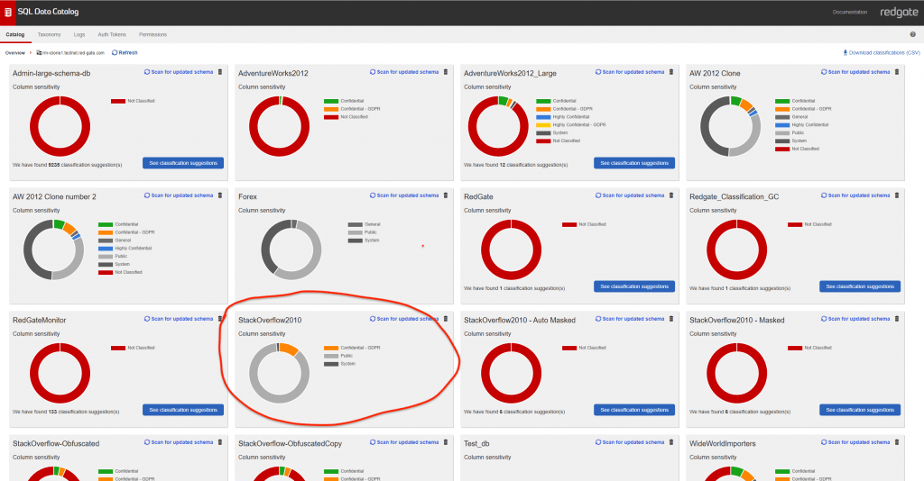The image size is (924, 481).
Task: Scan Redgate_Classification_GC for updated schema
Action: point(855,195)
